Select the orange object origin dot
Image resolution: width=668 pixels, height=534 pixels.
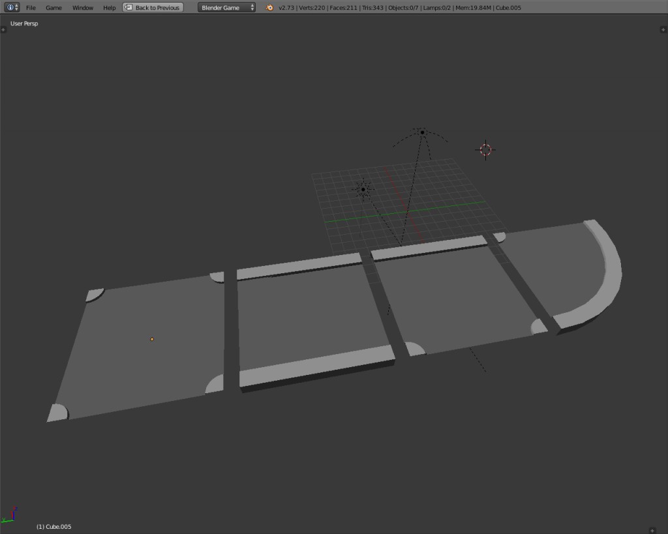[x=151, y=338]
